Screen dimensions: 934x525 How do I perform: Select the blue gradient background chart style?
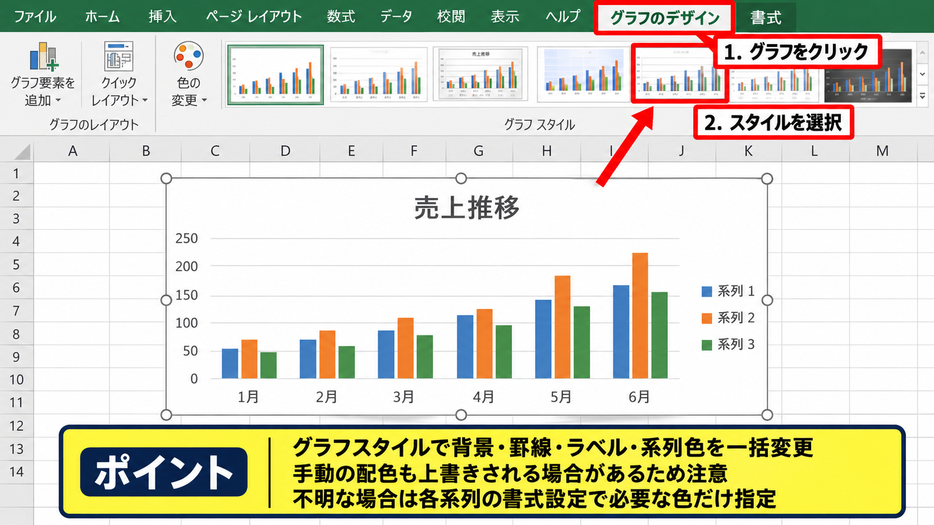click(x=583, y=75)
